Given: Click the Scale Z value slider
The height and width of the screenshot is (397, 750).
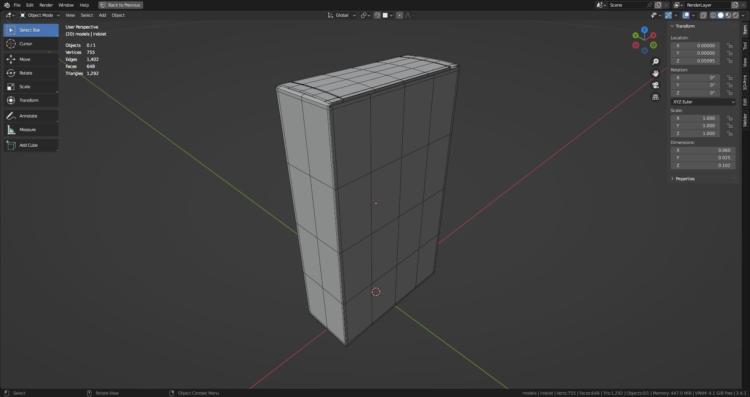Looking at the screenshot, I should click(695, 134).
